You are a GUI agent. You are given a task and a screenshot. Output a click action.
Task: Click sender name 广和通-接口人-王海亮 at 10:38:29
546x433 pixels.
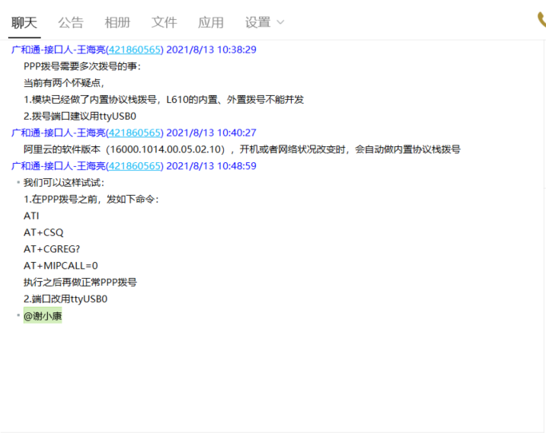[58, 50]
